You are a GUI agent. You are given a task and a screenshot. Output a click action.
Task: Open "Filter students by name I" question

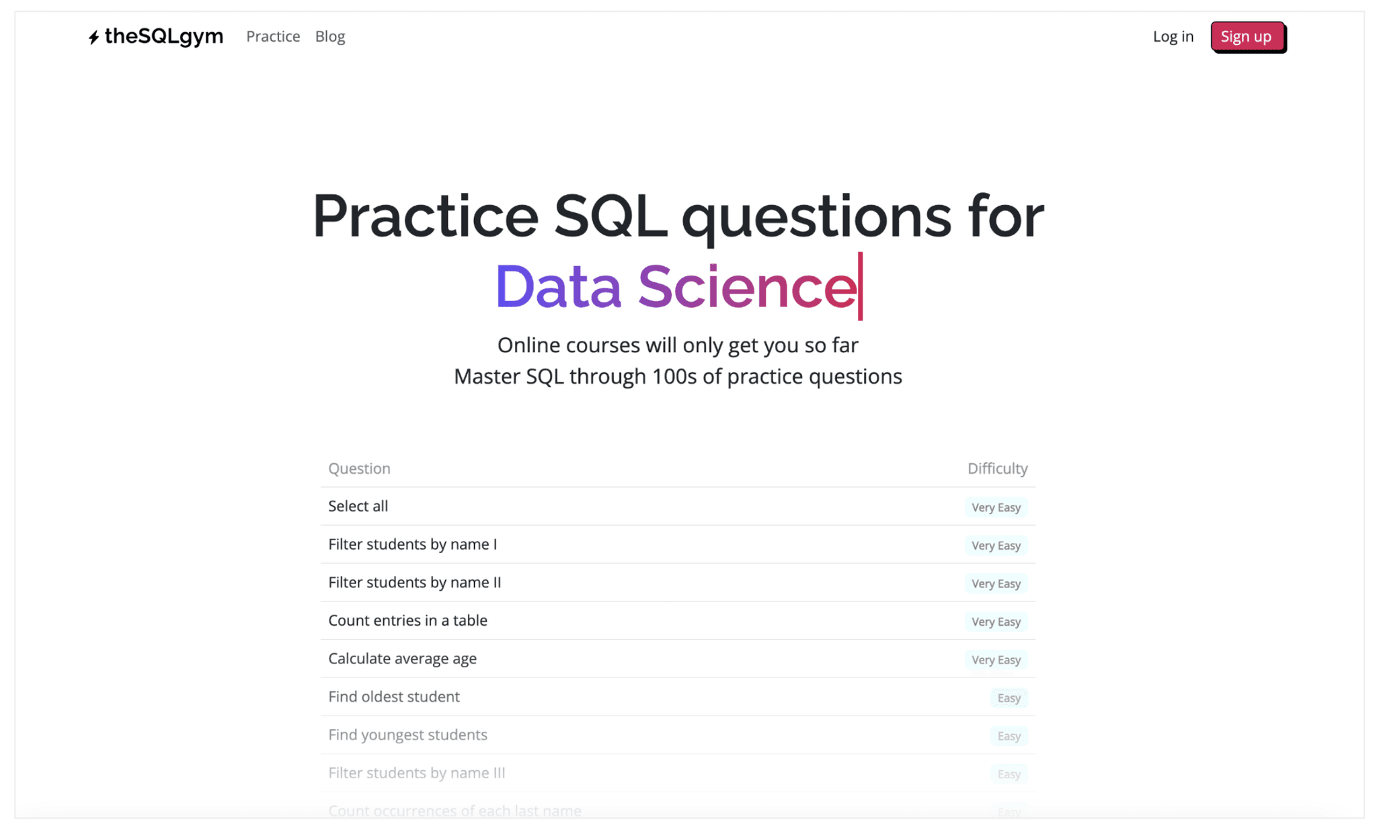click(x=412, y=544)
